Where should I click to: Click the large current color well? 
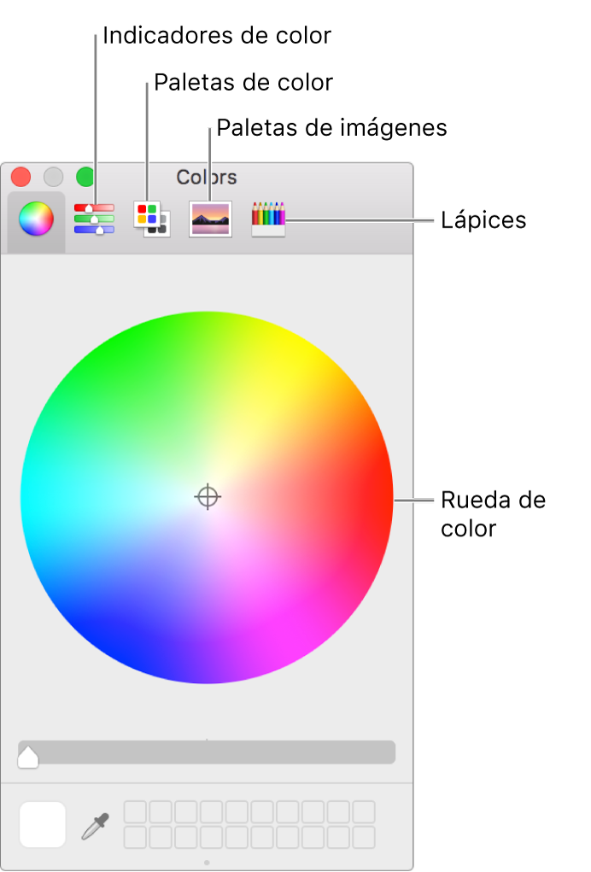click(42, 824)
